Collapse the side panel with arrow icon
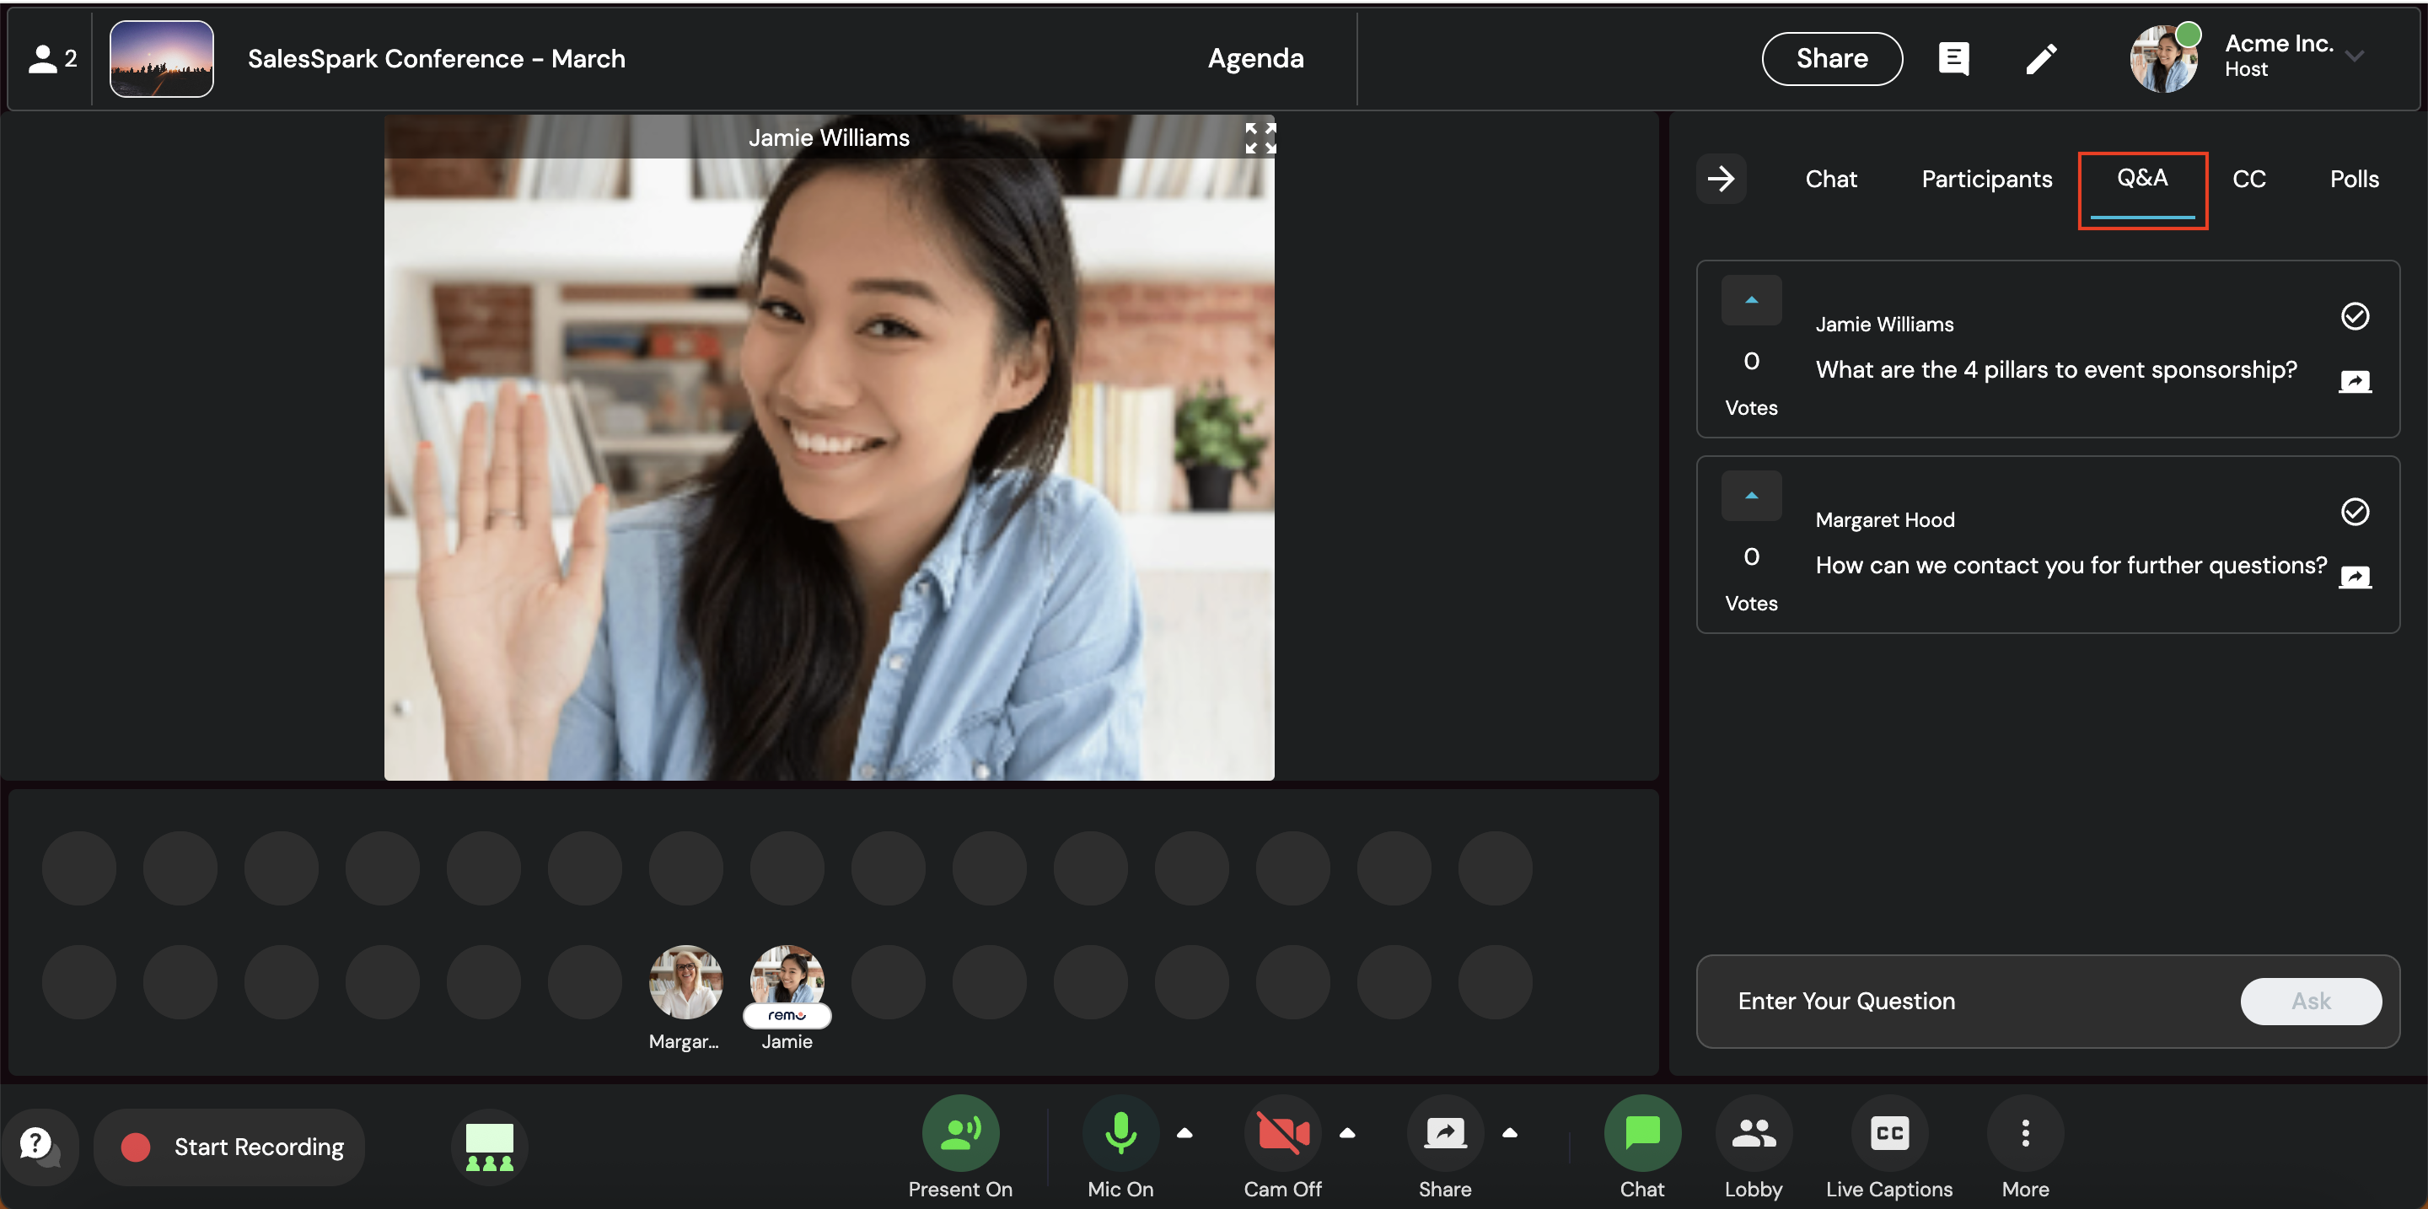2428x1209 pixels. [1720, 179]
